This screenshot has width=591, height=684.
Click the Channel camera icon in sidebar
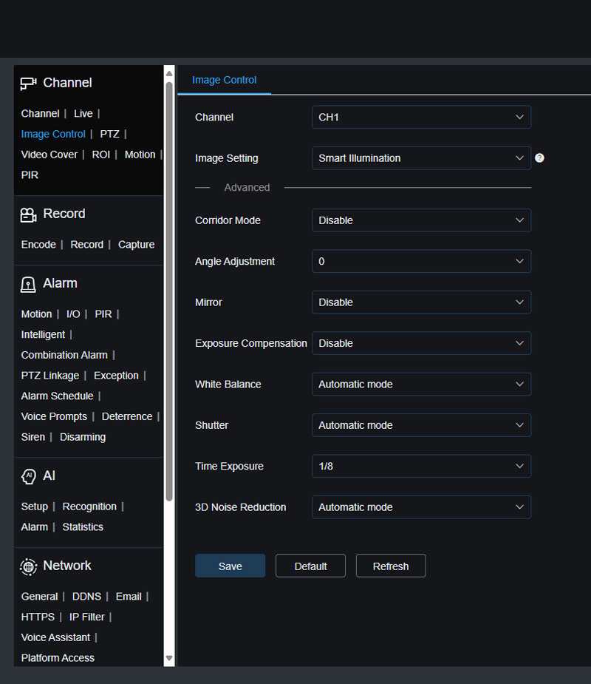click(28, 84)
